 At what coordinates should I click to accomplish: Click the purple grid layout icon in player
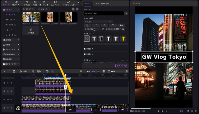(192, 111)
